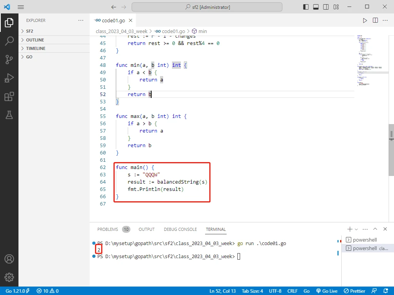Select the first powershell terminal entry

[367, 240]
